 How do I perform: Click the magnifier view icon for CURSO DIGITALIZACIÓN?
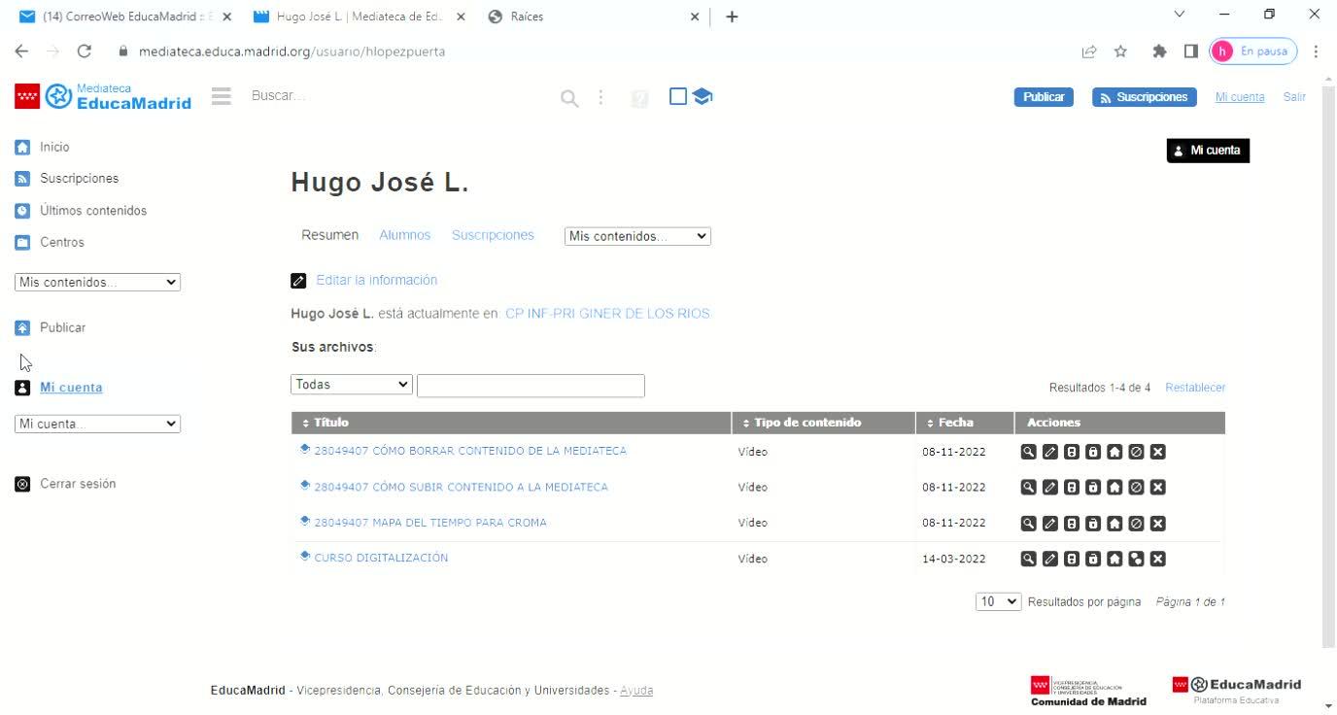[x=1028, y=559]
